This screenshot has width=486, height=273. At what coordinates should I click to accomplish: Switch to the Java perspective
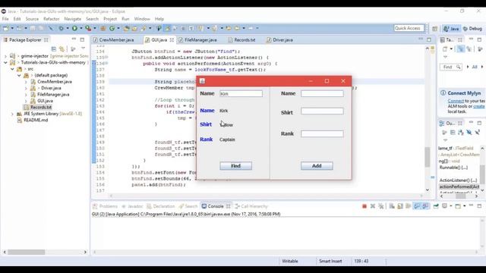[451, 29]
